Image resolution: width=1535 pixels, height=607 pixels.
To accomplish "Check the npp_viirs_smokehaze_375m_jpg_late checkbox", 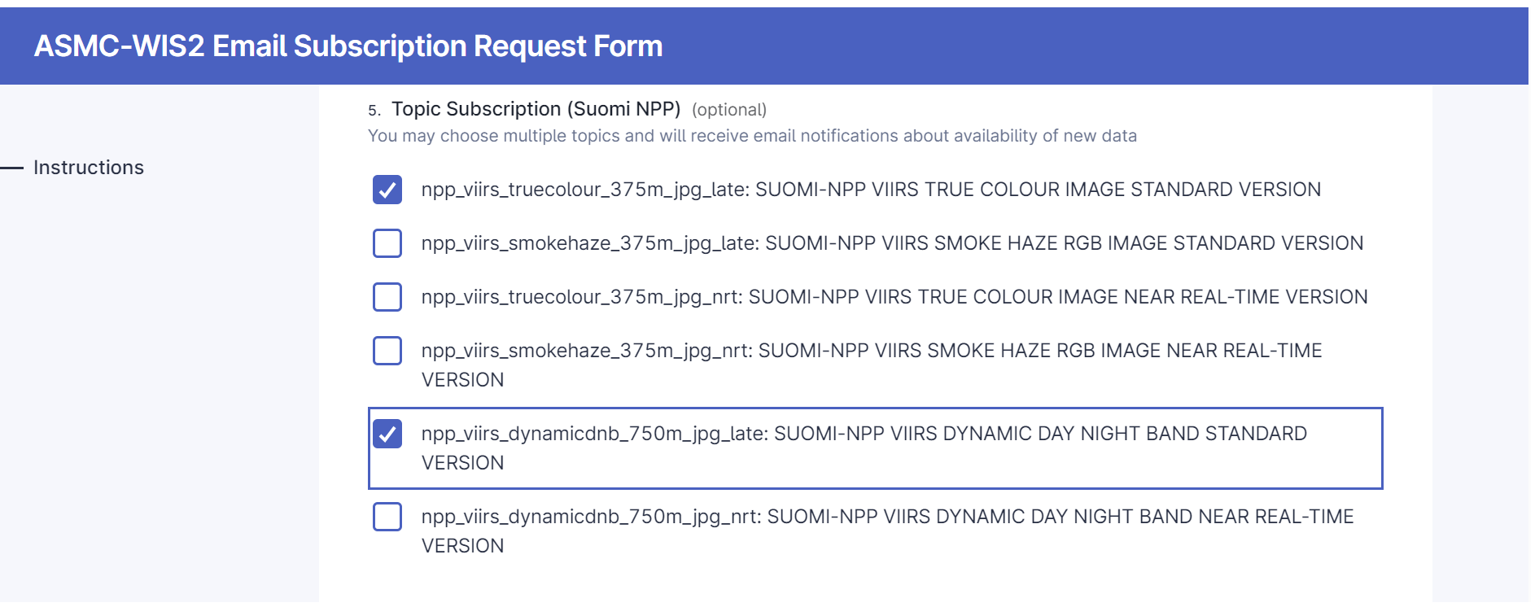I will click(387, 243).
